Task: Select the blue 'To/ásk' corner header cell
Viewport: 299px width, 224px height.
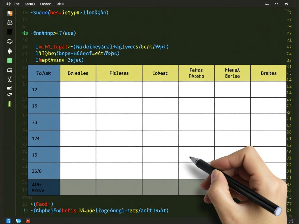Action: (44, 73)
